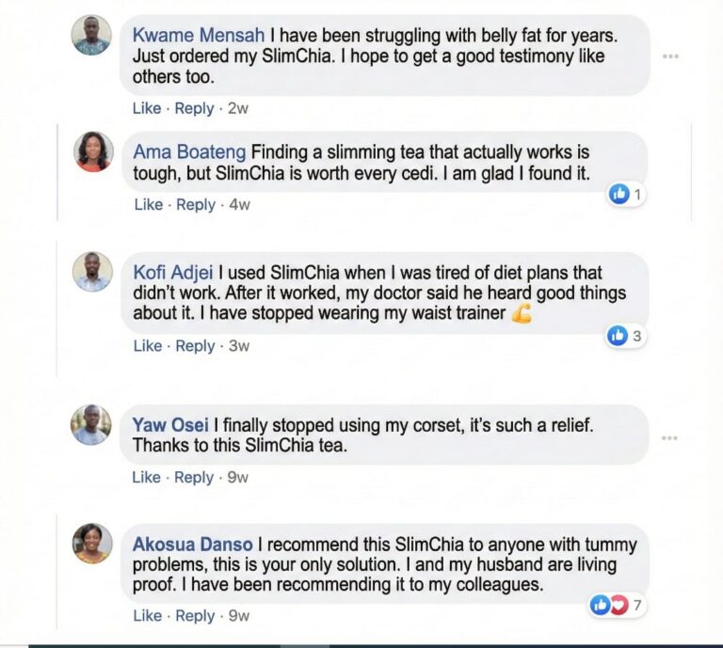Reply to Kofi Adjei's comment
Viewport: 723px width, 648px height.
click(195, 346)
